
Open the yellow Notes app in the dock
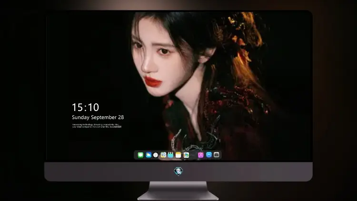[x=178, y=155]
